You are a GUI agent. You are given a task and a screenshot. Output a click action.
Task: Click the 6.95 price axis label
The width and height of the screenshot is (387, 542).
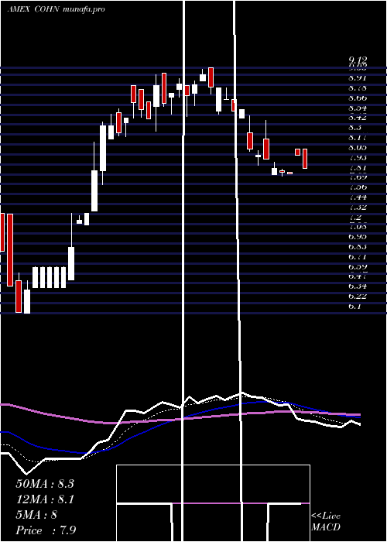coord(358,237)
